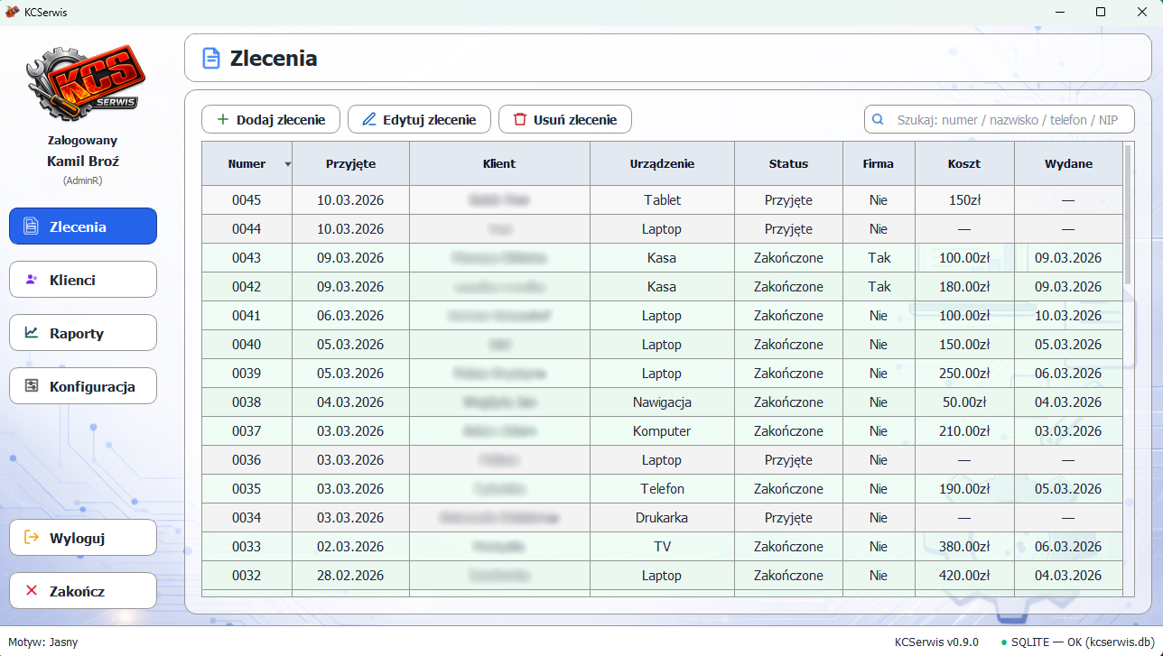
Task: Click the sliders icon beside Konfiguracja
Action: coord(32,386)
